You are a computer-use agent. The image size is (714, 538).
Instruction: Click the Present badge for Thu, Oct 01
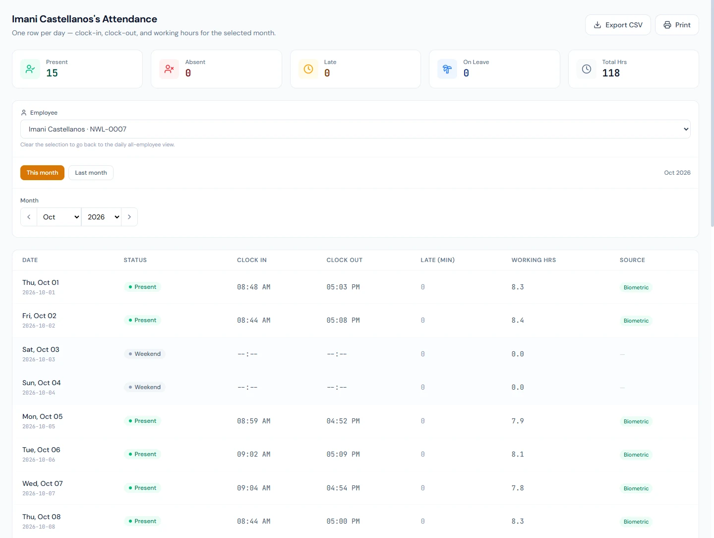[x=142, y=287]
